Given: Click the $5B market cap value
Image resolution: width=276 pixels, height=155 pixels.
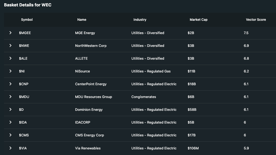Looking at the screenshot, I should [191, 122].
